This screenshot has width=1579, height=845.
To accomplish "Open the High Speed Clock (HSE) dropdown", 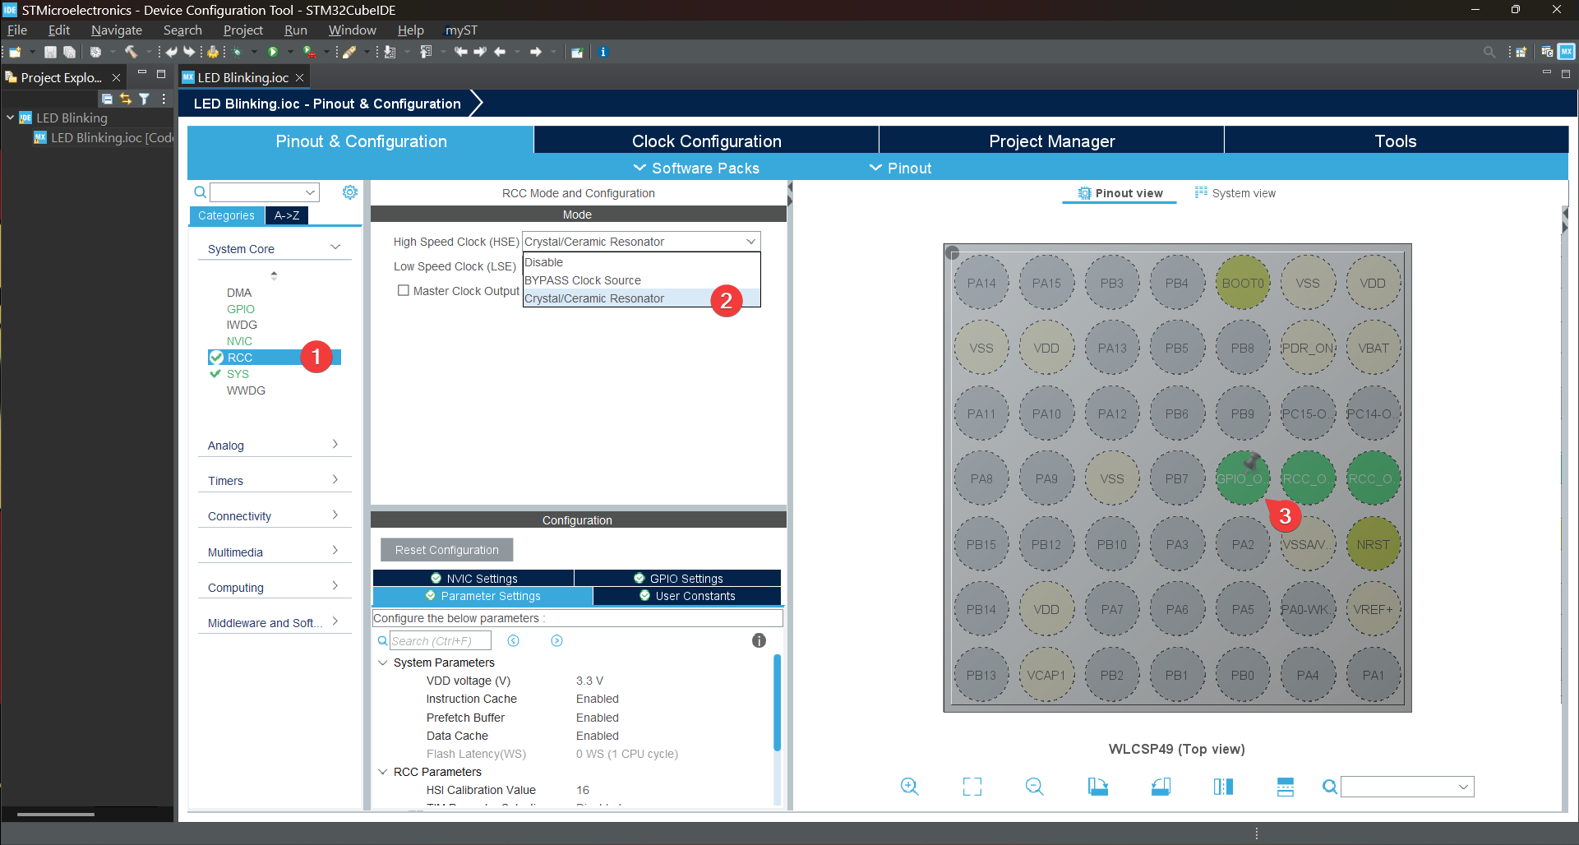I will (x=641, y=242).
